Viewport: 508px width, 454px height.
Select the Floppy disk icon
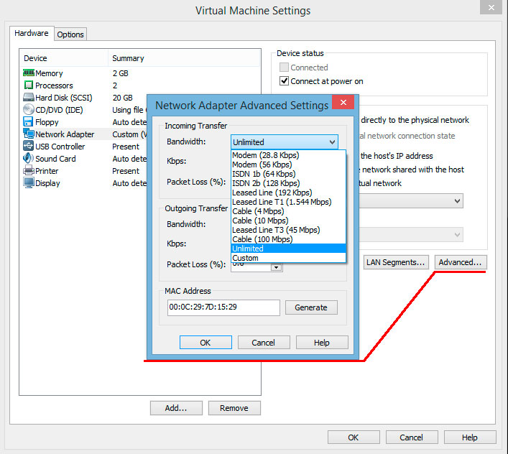(x=28, y=121)
